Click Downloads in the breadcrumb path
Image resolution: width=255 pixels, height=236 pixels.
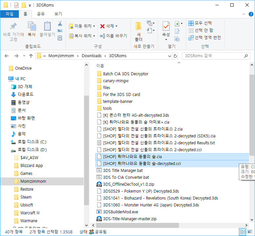click(x=92, y=56)
